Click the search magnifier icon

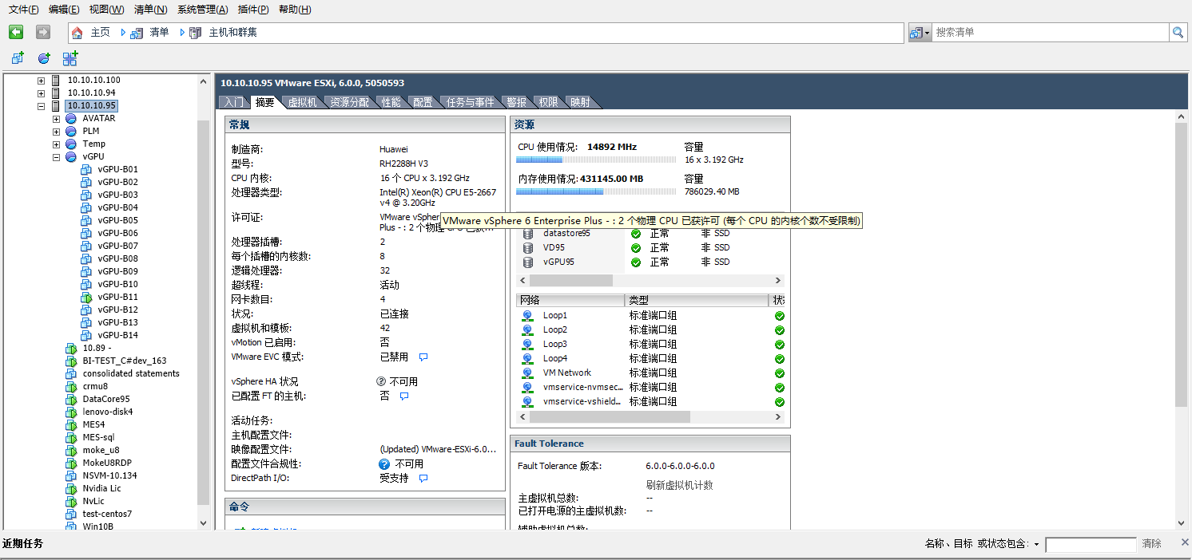pos(1178,33)
